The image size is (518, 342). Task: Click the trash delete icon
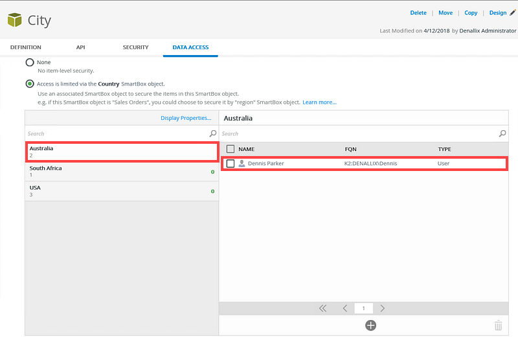[498, 325]
